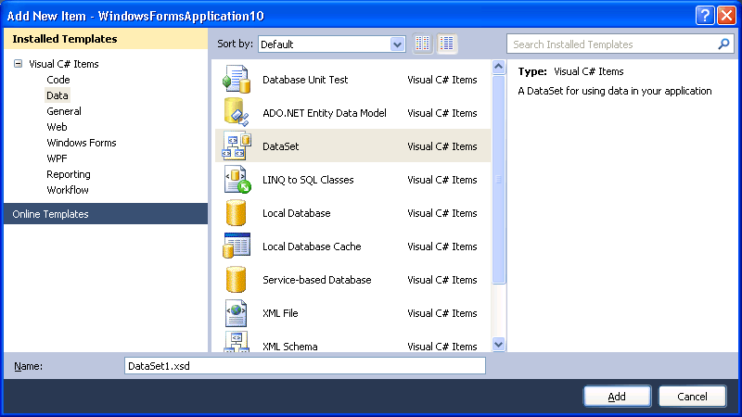Image resolution: width=742 pixels, height=417 pixels.
Task: Click the template list scroll down arrow
Action: [499, 345]
